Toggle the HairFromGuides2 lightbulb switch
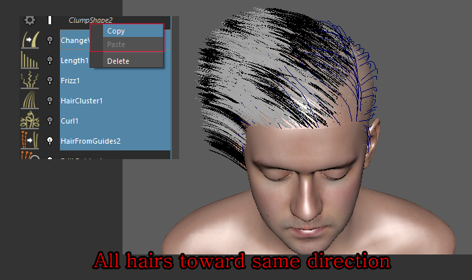 50,141
